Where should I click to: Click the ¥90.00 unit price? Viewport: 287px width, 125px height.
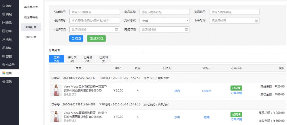[x=119, y=117]
